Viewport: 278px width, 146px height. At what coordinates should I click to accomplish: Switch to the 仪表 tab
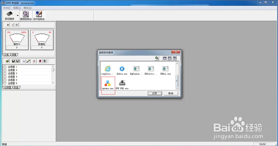coord(7,55)
